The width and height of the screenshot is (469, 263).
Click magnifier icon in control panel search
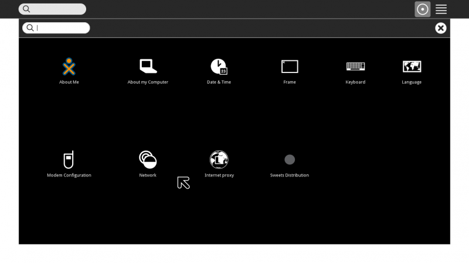[x=30, y=28]
